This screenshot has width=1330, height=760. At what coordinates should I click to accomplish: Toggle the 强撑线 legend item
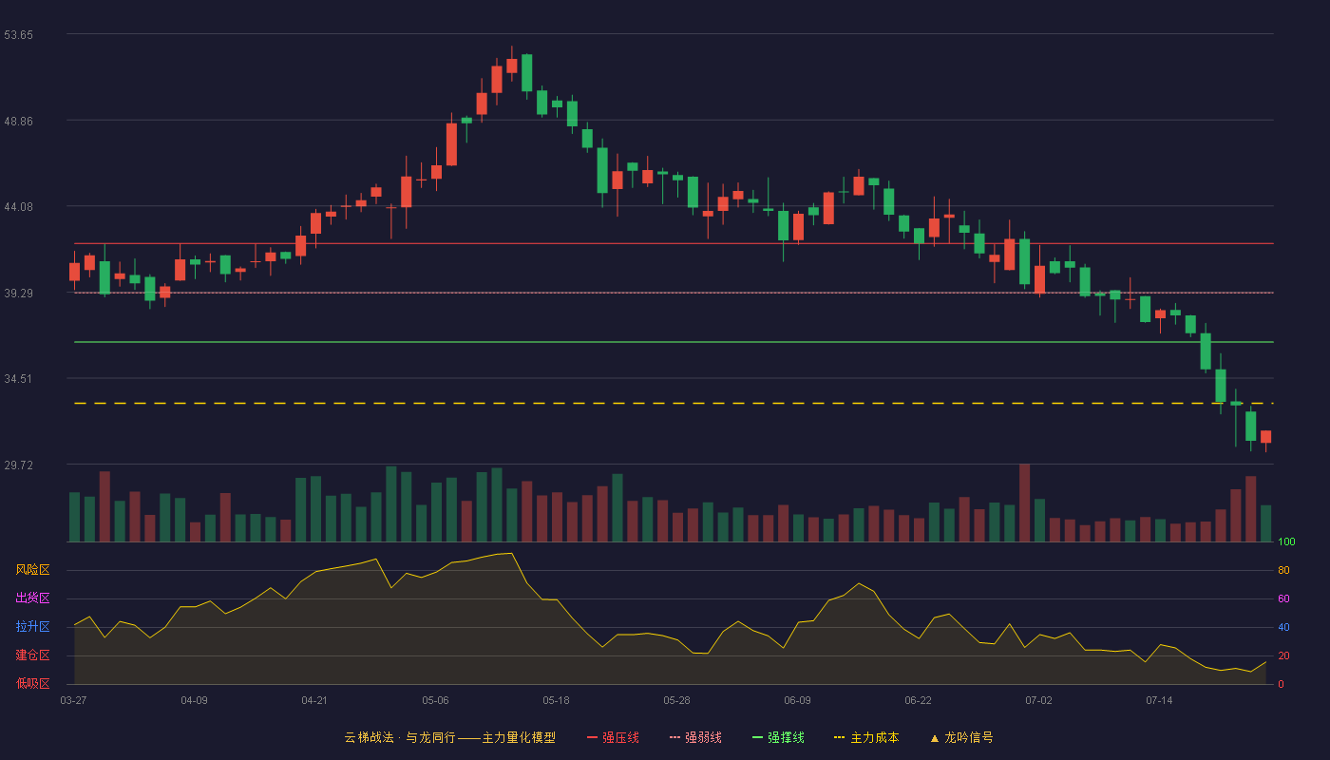(x=778, y=737)
